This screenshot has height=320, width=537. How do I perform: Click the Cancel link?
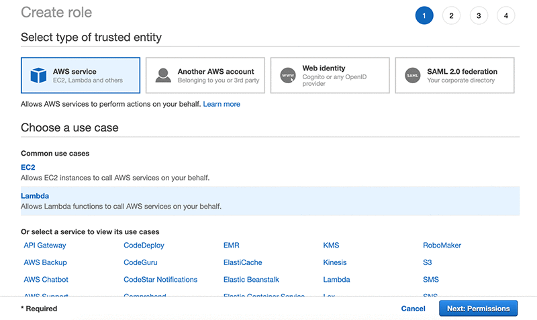(x=413, y=309)
